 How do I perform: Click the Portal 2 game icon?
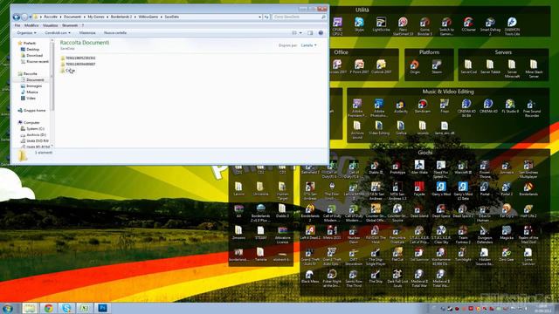[x=507, y=189]
